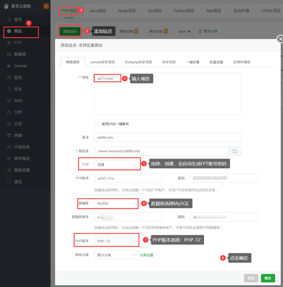Click the folder icon beside 文件

point(9,112)
